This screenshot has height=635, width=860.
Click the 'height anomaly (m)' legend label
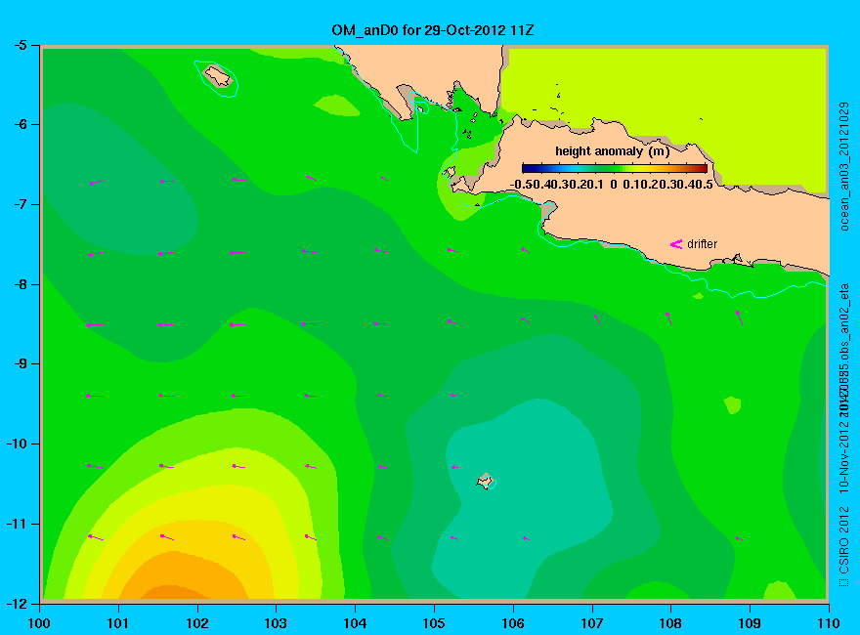612,151
